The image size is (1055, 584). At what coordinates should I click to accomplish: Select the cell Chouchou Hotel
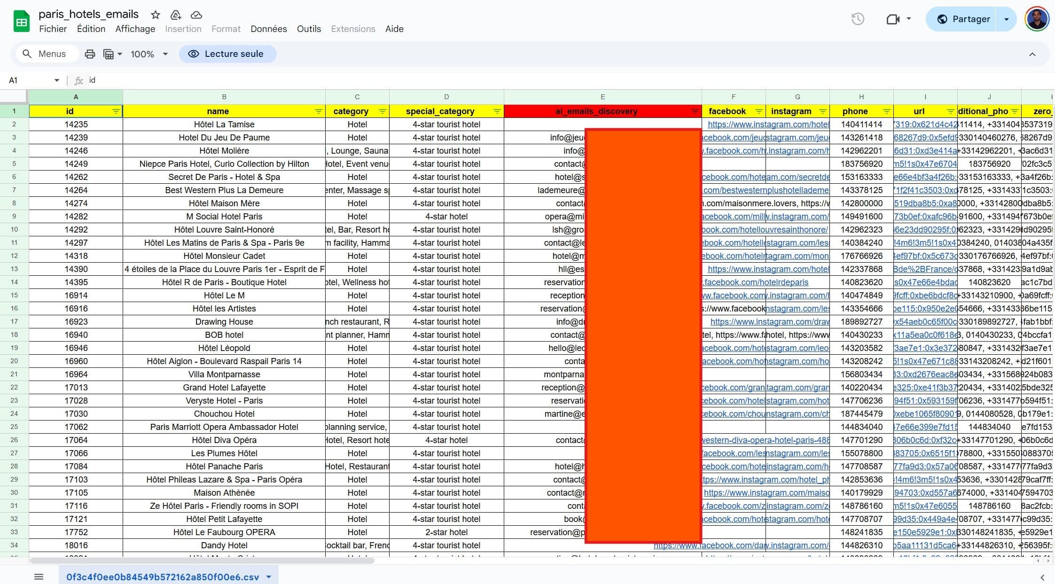(x=224, y=414)
